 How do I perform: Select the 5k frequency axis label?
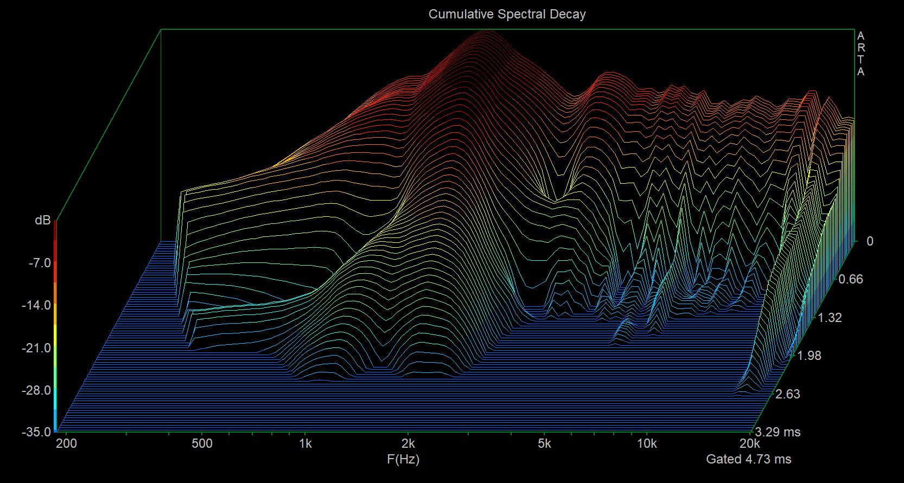(x=544, y=444)
